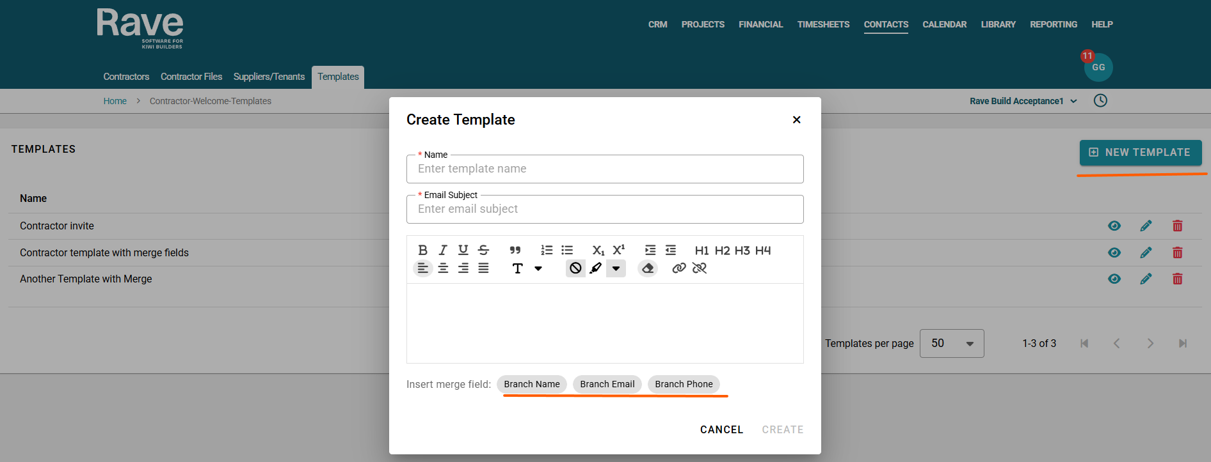The image size is (1211, 462).
Task: Click the remove link icon
Action: (700, 268)
